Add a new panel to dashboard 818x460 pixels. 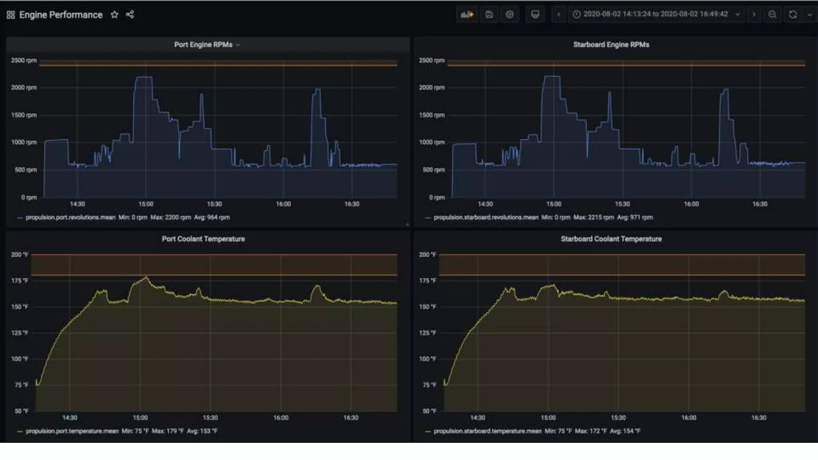point(467,15)
